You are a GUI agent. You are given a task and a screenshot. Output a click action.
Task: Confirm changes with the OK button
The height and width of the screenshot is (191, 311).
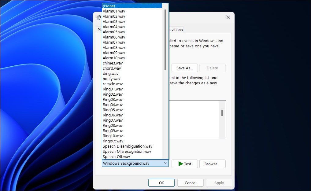[x=161, y=182]
